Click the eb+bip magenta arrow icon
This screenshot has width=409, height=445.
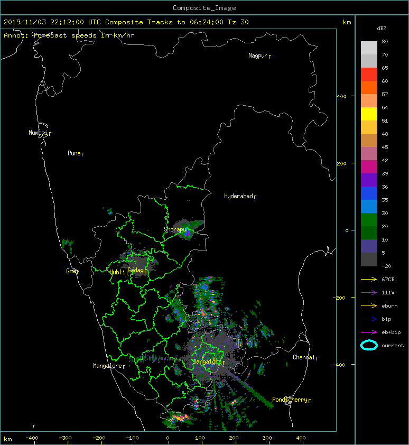click(369, 332)
